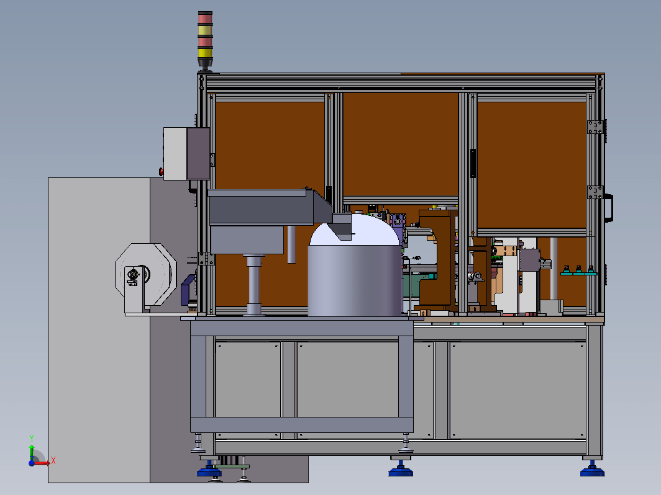Click the gray sensor box right of the press
This screenshot has width=661, height=495.
click(x=529, y=261)
